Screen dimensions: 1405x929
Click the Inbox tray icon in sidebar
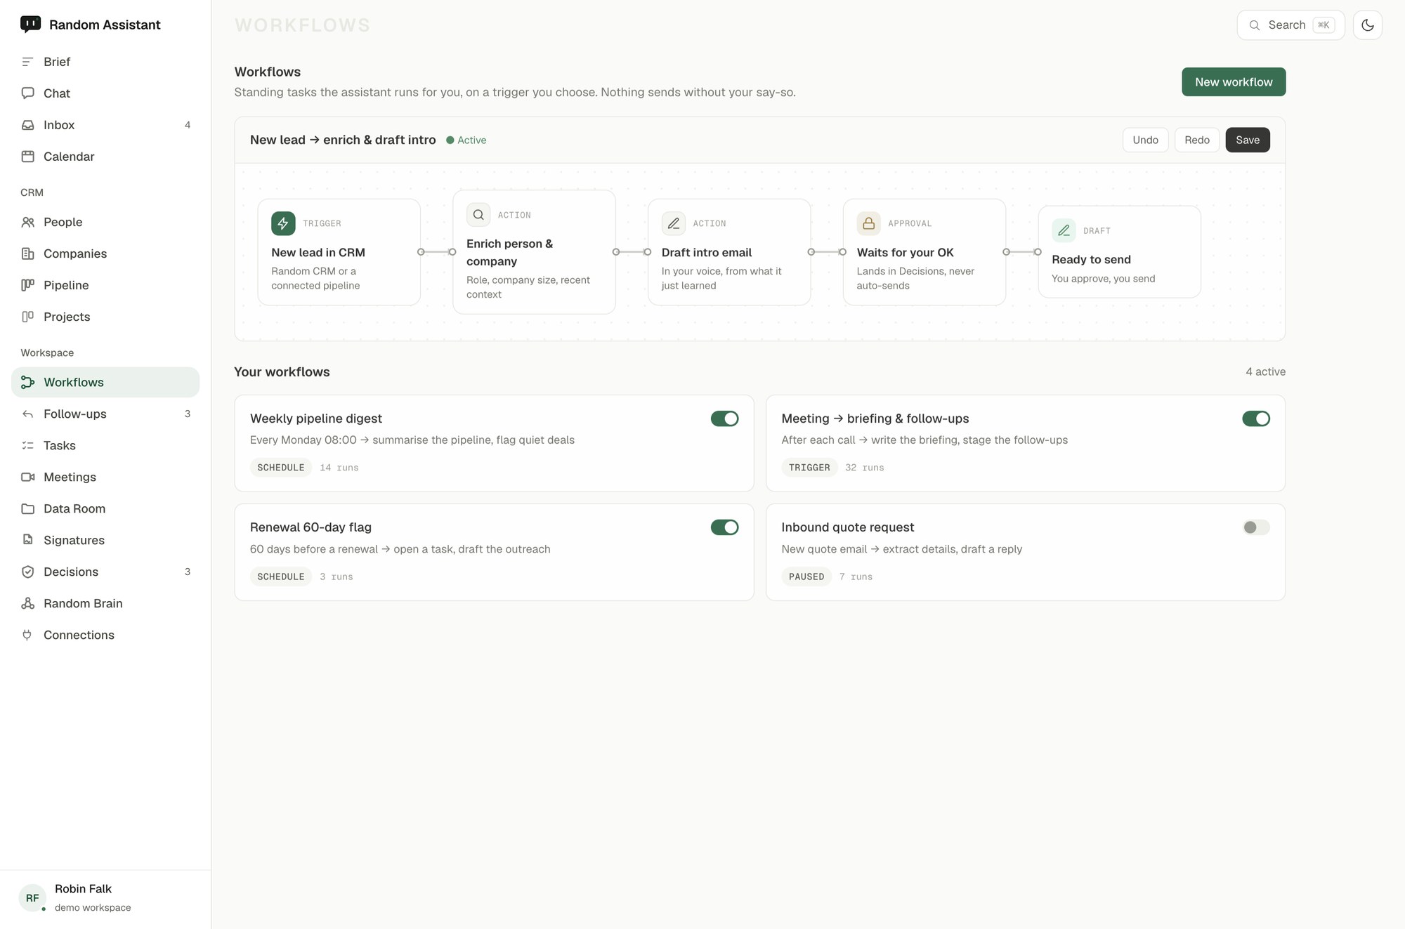pyautogui.click(x=28, y=125)
